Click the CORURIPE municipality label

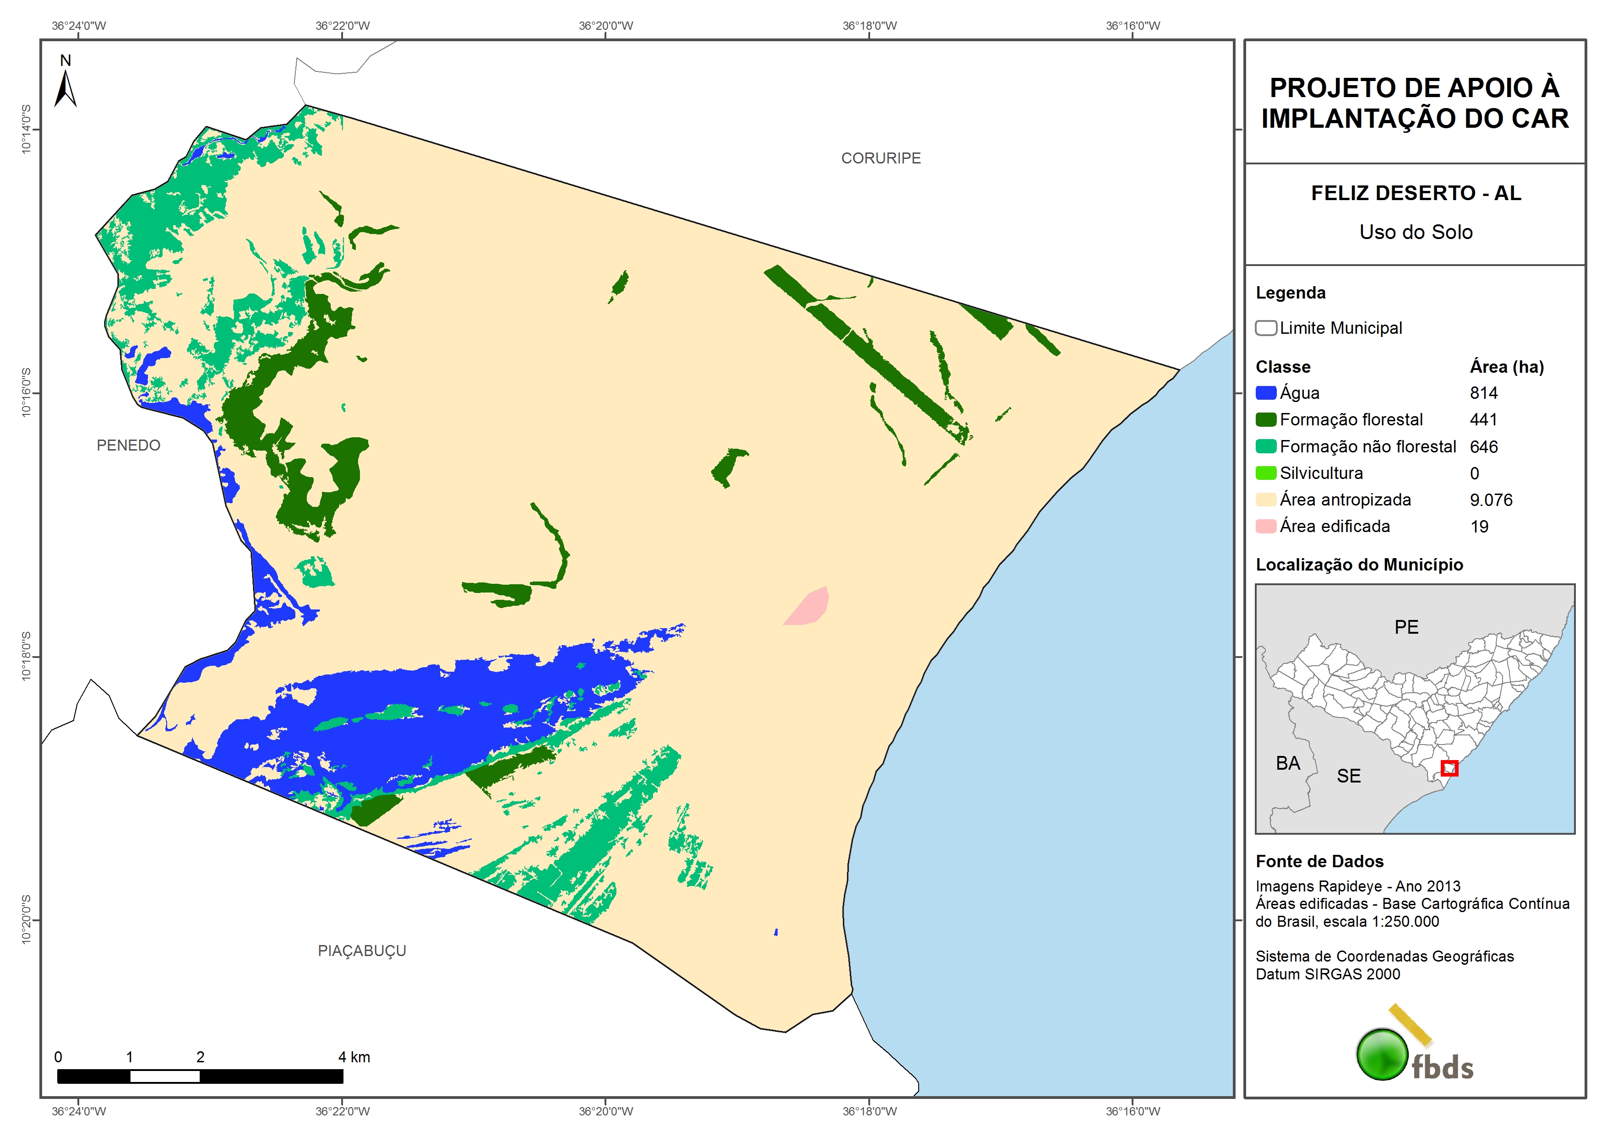coord(881,158)
